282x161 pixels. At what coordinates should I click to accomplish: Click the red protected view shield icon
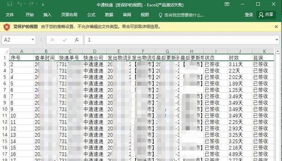click(7, 27)
